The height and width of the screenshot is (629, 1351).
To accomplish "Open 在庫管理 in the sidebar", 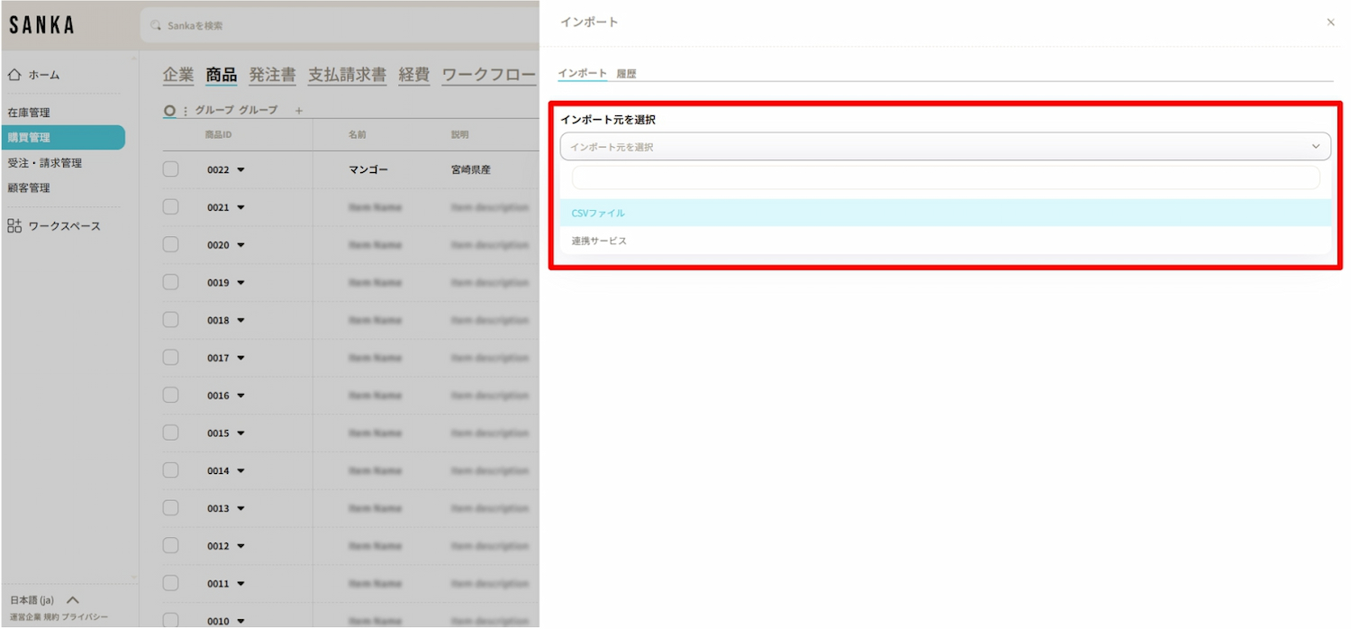I will (29, 113).
